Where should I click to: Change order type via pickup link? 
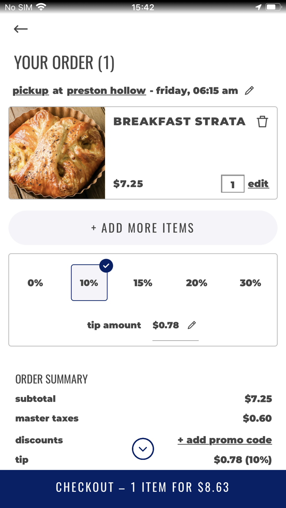point(31,91)
